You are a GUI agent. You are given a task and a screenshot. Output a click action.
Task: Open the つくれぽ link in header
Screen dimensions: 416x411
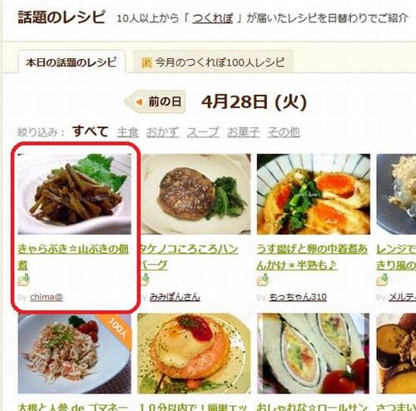coord(213,18)
